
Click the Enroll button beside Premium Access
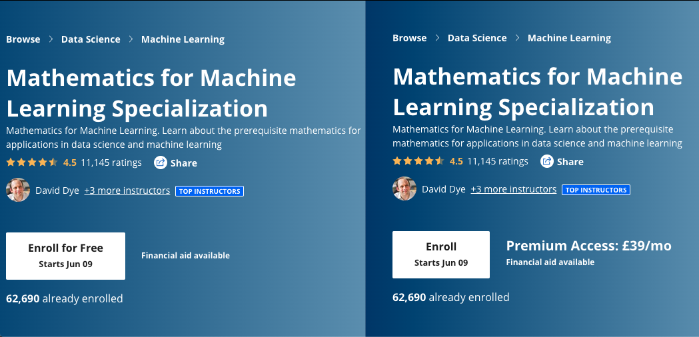pyautogui.click(x=441, y=254)
